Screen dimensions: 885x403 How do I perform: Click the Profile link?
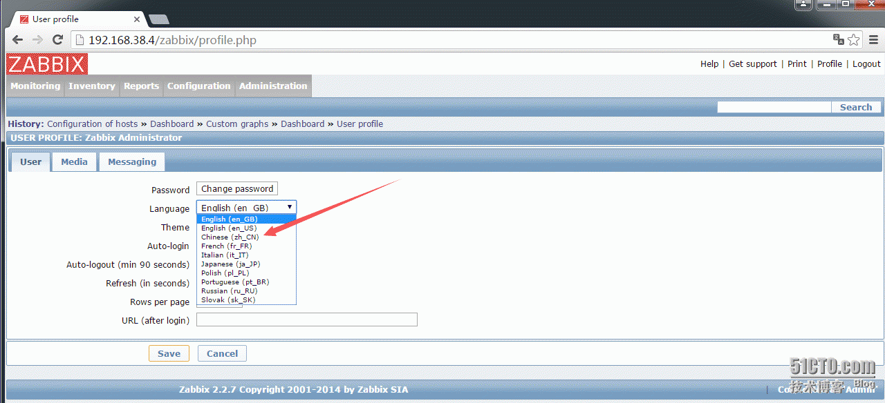[x=830, y=63]
